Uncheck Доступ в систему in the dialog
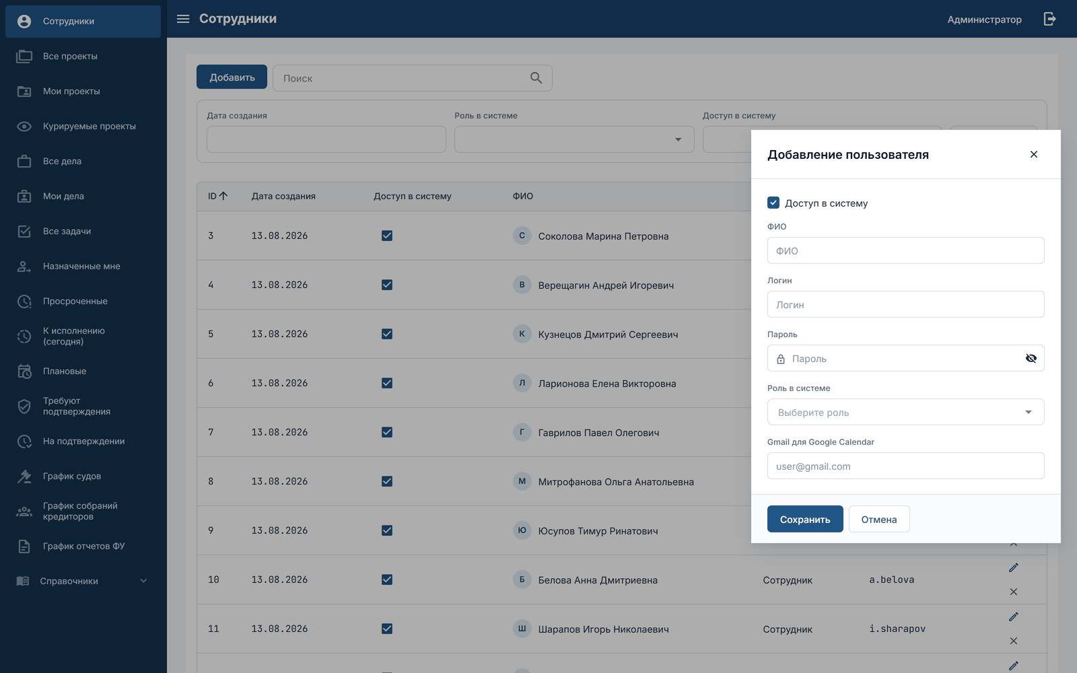1077x673 pixels. pyautogui.click(x=773, y=203)
